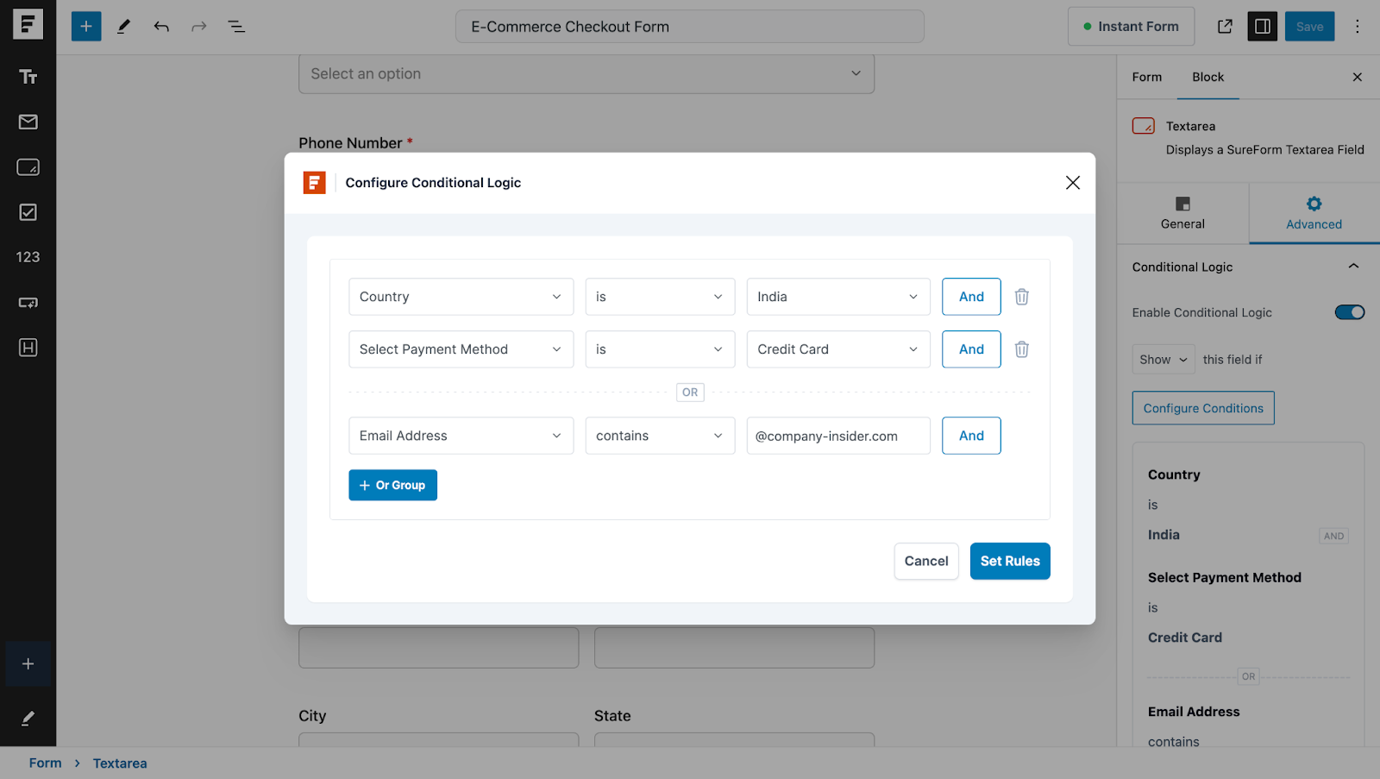
Task: Open the Credit Card value dropdown
Action: tap(837, 349)
